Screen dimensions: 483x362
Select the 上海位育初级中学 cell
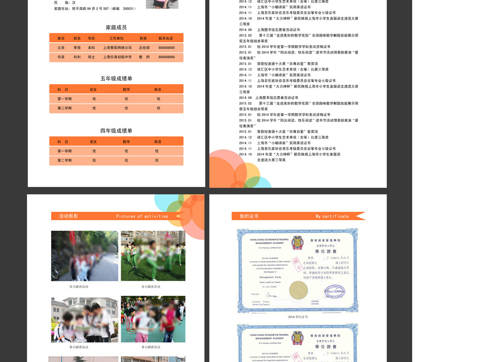coord(117,57)
